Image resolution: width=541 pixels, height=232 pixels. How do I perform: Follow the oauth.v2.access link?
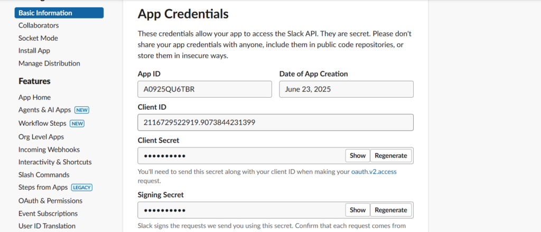pyautogui.click(x=374, y=172)
